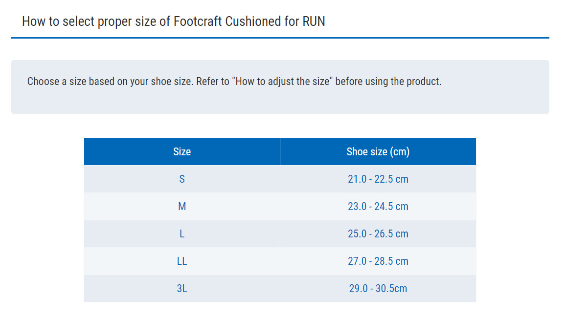566x317 pixels.
Task: Click the 21.0 - 22.5 cm range
Action: pos(378,179)
